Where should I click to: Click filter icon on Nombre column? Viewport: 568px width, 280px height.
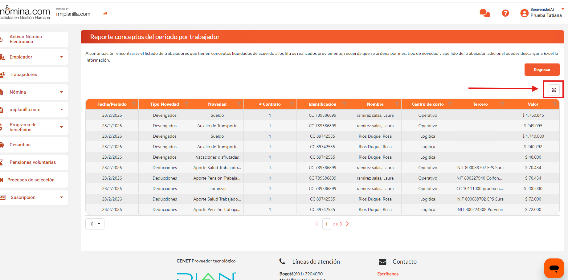(397, 104)
